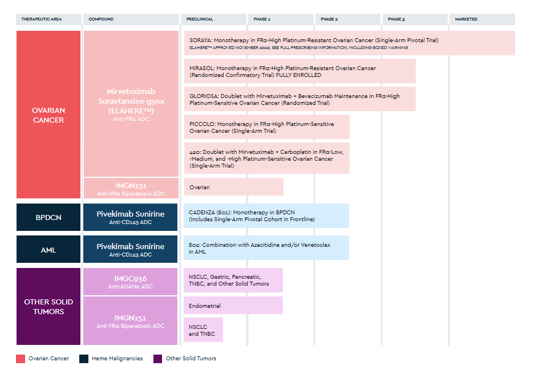Click the red Ovarian Cancer legend swatch
This screenshot has height=370, width=535.
tap(21, 359)
